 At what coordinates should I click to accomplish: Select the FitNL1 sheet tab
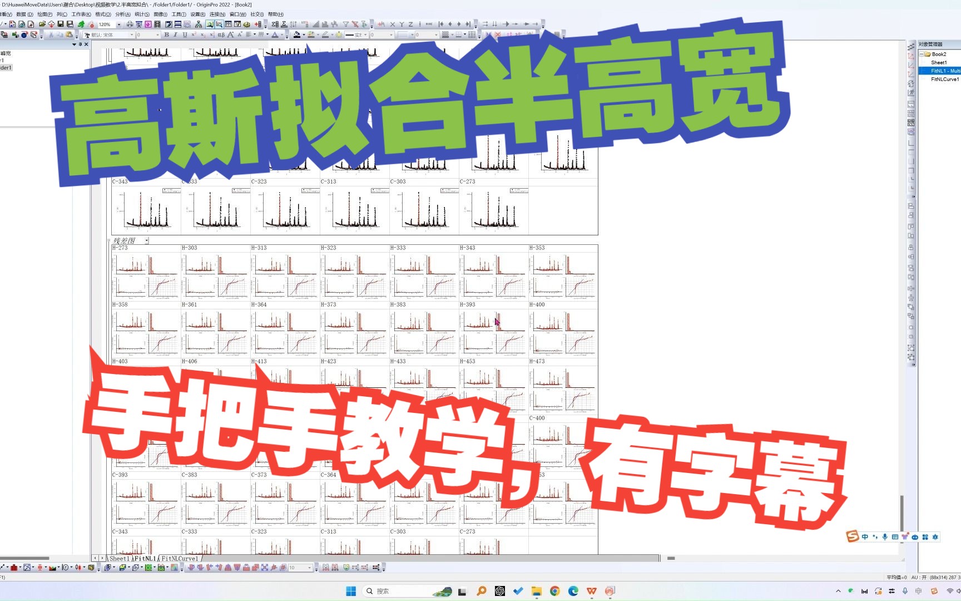tap(145, 558)
